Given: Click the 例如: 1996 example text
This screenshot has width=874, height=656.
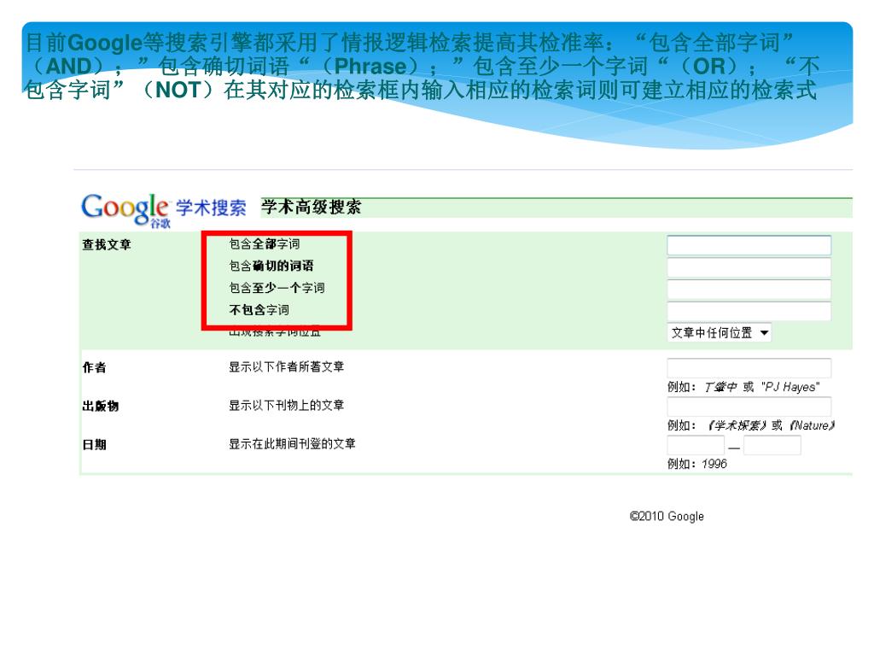Looking at the screenshot, I should [x=697, y=464].
